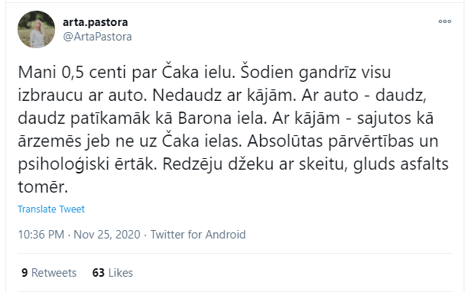This screenshot has height=292, width=469.
Task: Click the final word tomēr in tweet
Action: 43,187
